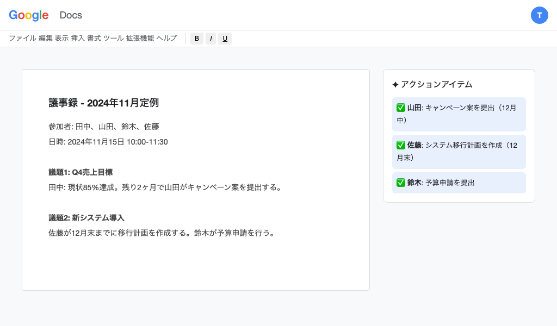
Task: Toggle bold formatting in the toolbar
Action: pyautogui.click(x=196, y=39)
